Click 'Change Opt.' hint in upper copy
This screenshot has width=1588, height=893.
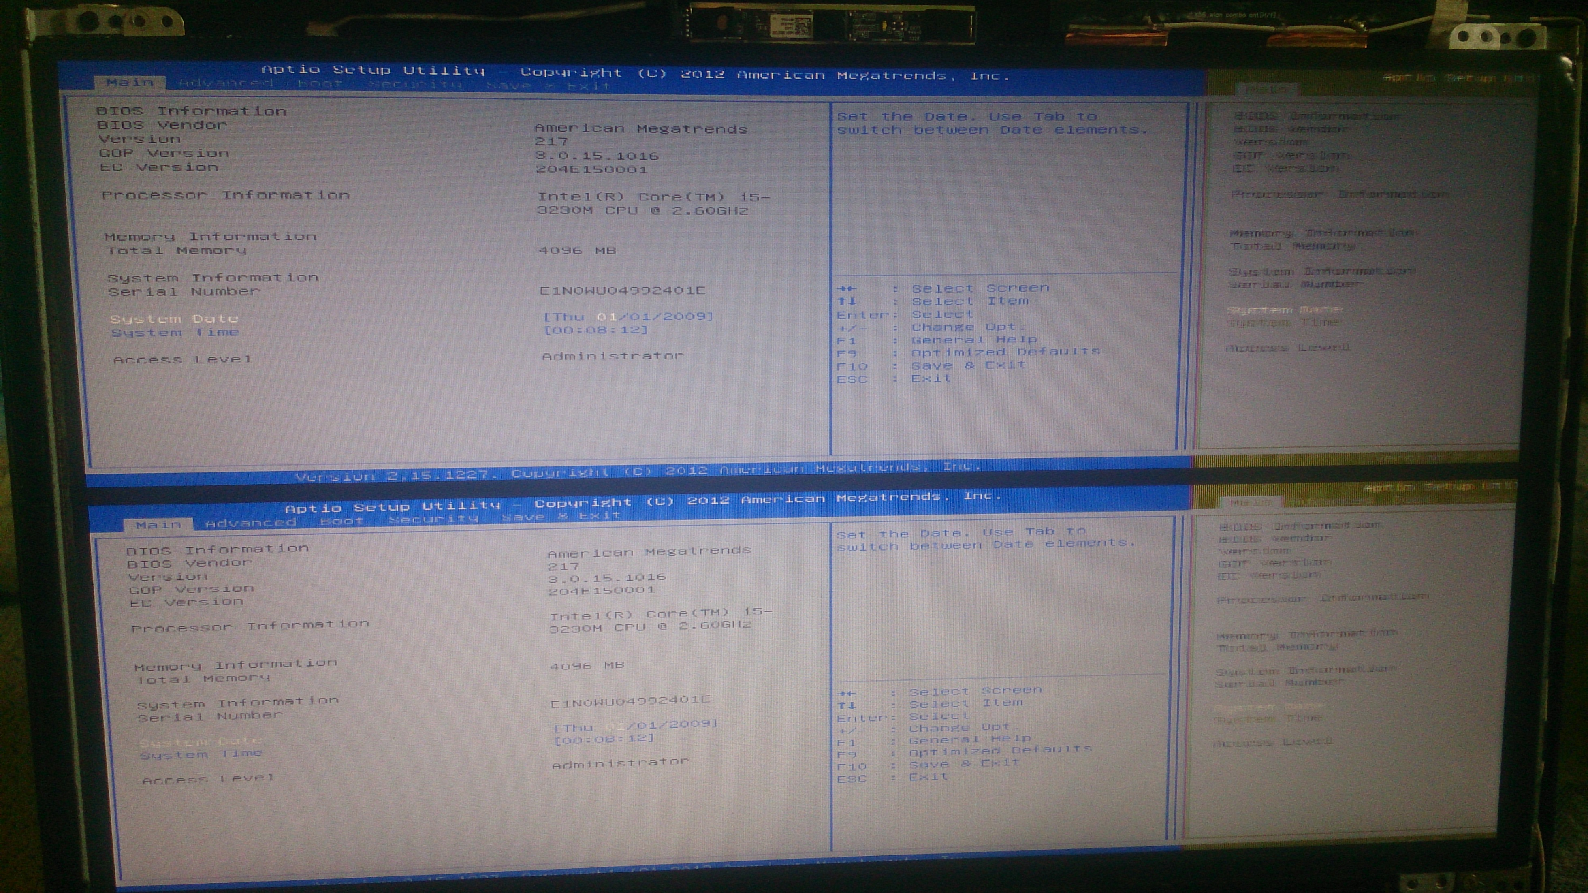[x=969, y=327]
